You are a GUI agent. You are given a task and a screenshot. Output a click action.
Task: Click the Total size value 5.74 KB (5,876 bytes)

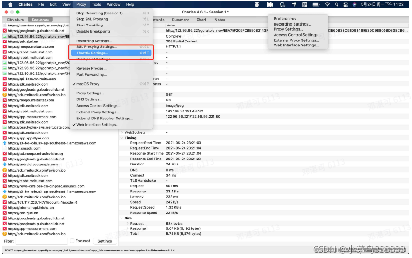point(184,234)
